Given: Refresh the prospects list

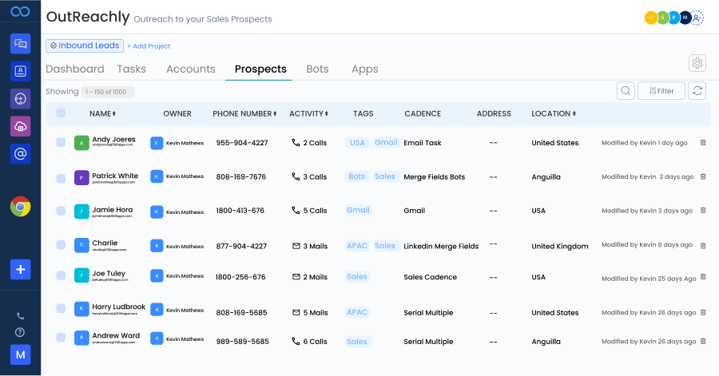Looking at the screenshot, I should [697, 91].
